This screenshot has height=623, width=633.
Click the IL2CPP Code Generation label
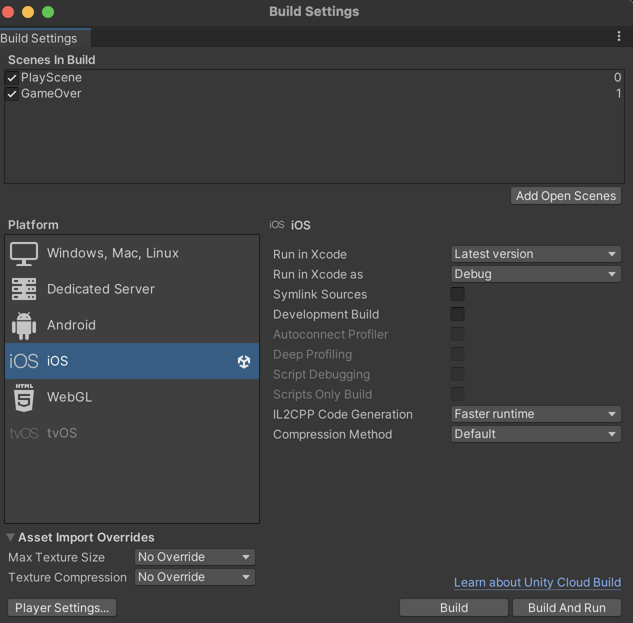pyautogui.click(x=343, y=414)
